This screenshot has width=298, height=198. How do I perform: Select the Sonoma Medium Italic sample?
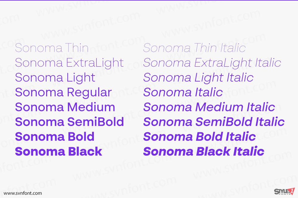point(209,107)
